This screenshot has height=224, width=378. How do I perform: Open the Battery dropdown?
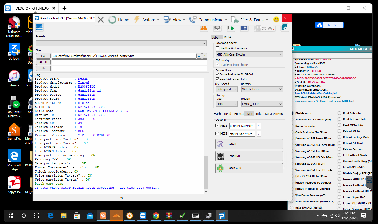262,89
